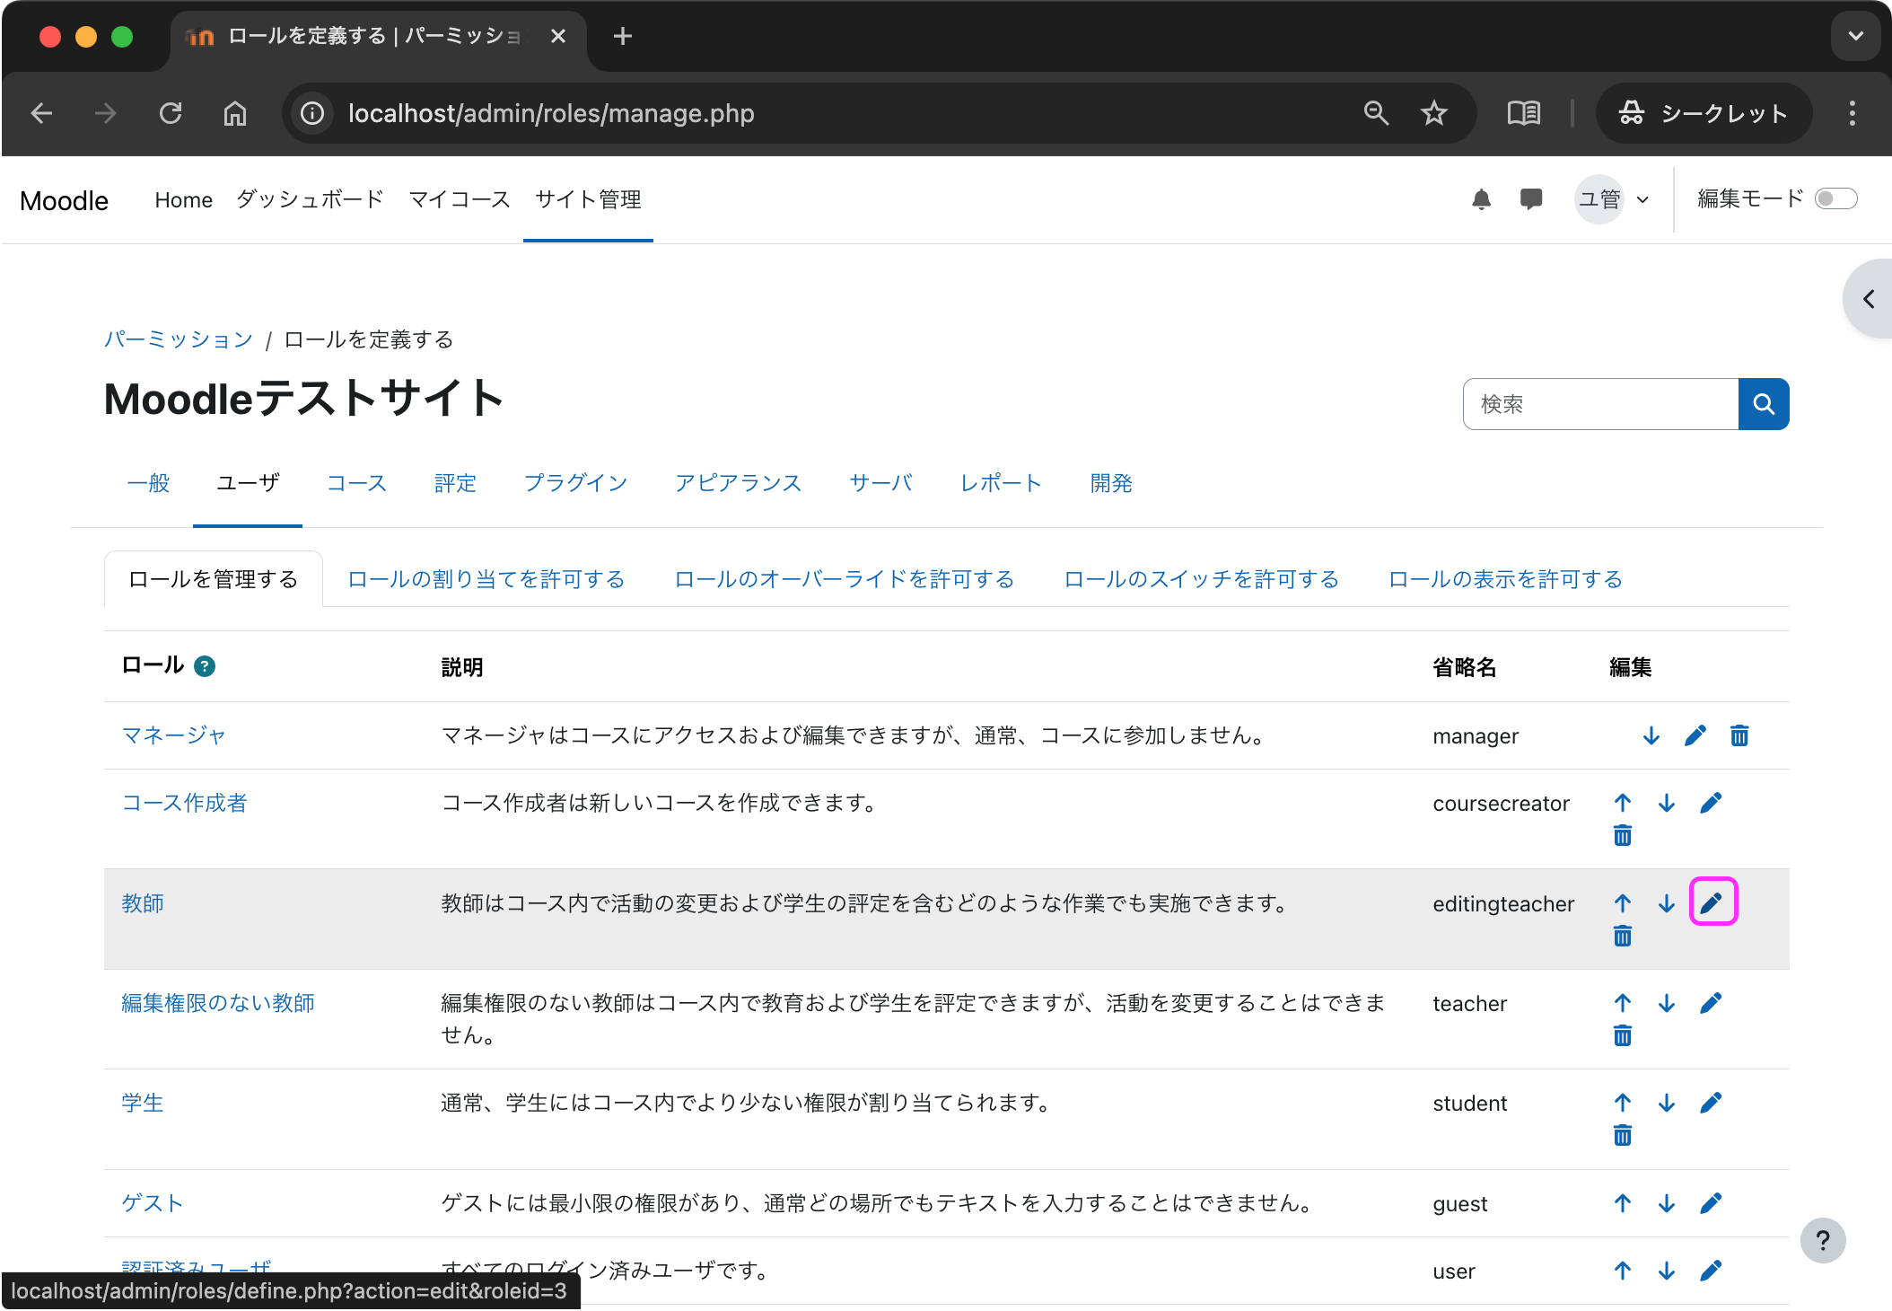
Task: Click the search magnifier button
Action: (1763, 404)
